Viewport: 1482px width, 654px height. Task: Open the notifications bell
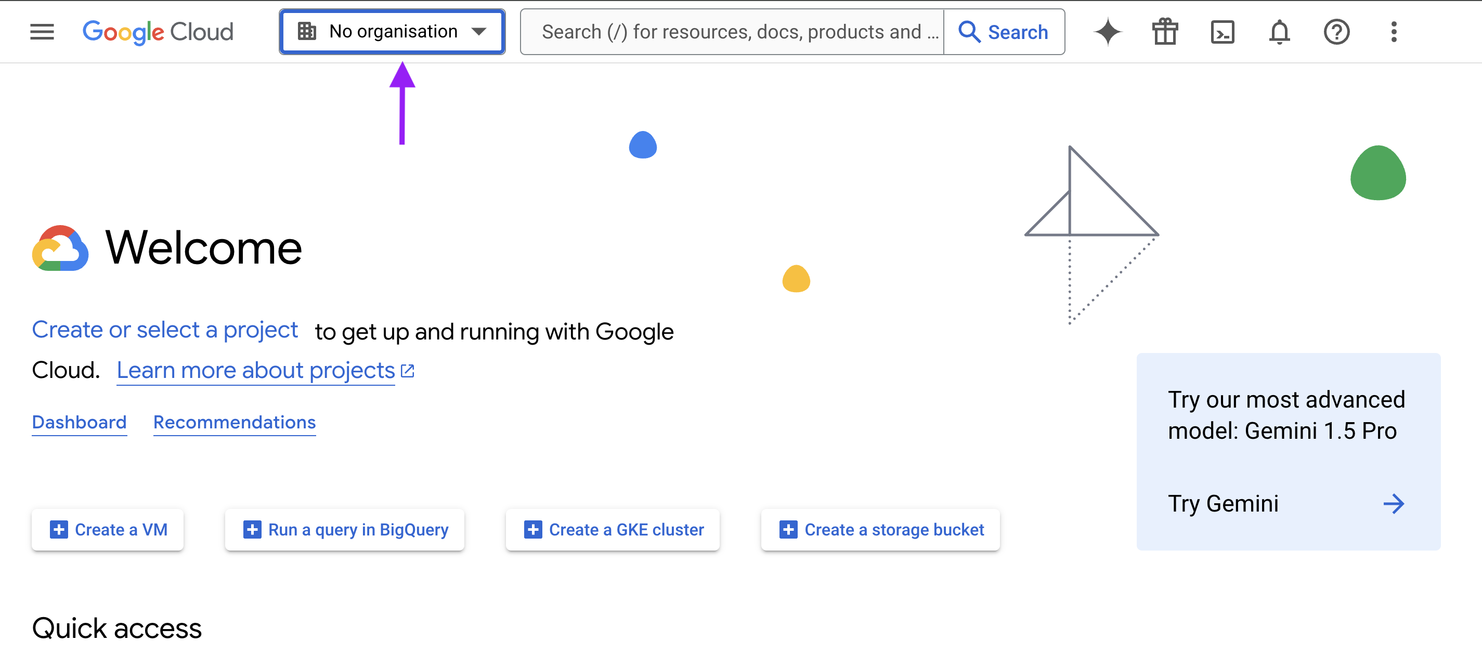click(1279, 32)
